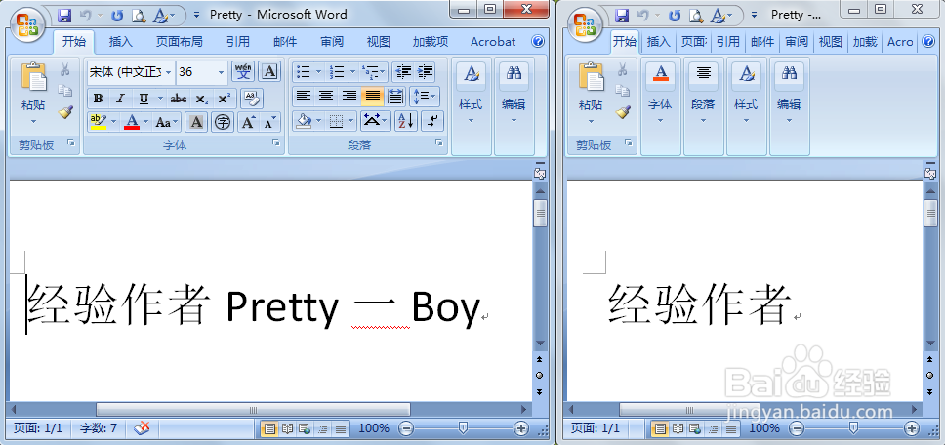Click Sort A-Z icon
The height and width of the screenshot is (445, 945).
(x=406, y=121)
